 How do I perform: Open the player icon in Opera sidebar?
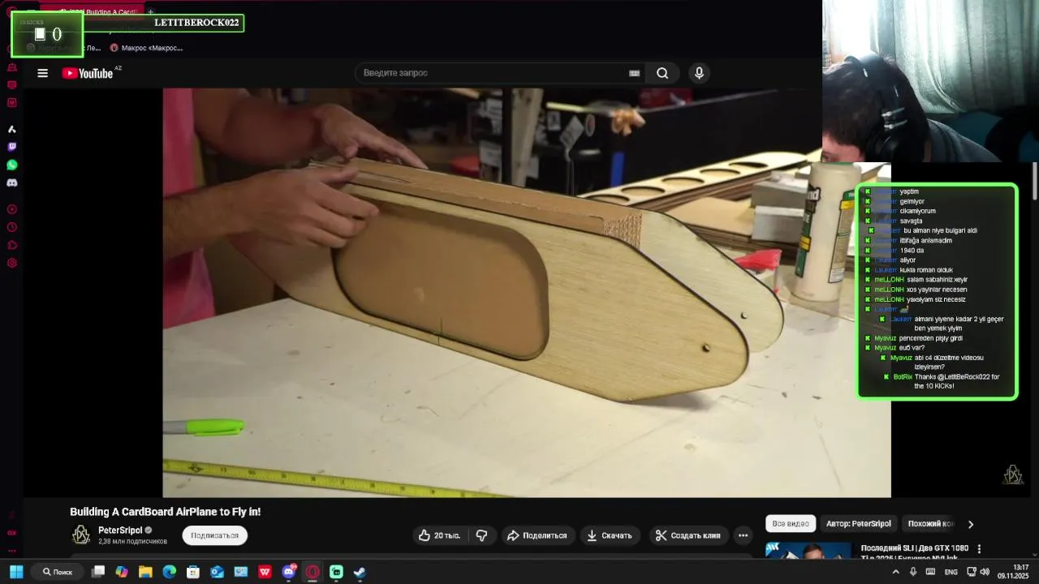[12, 209]
